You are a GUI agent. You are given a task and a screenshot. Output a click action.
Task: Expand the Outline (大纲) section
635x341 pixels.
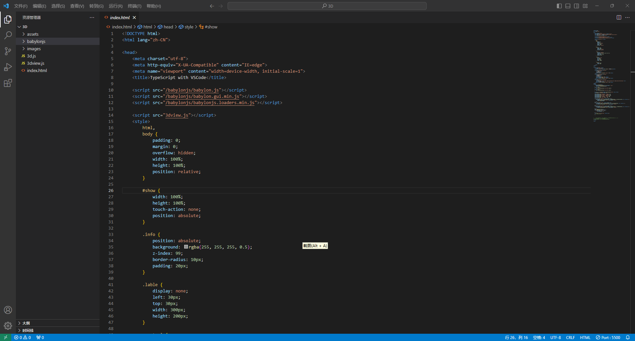point(58,323)
